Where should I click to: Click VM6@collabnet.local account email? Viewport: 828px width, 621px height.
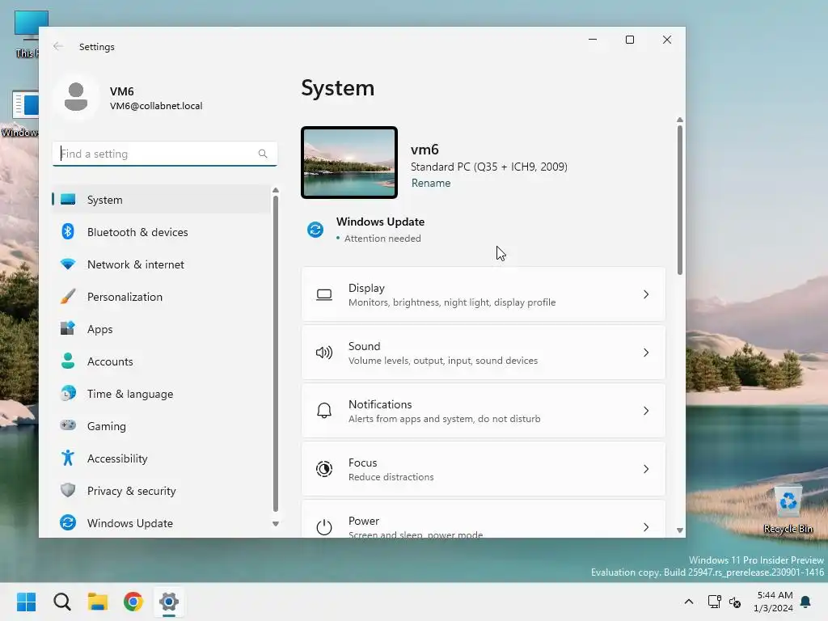coord(156,106)
